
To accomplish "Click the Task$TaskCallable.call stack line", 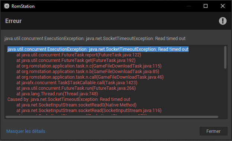I will click(x=77, y=82).
